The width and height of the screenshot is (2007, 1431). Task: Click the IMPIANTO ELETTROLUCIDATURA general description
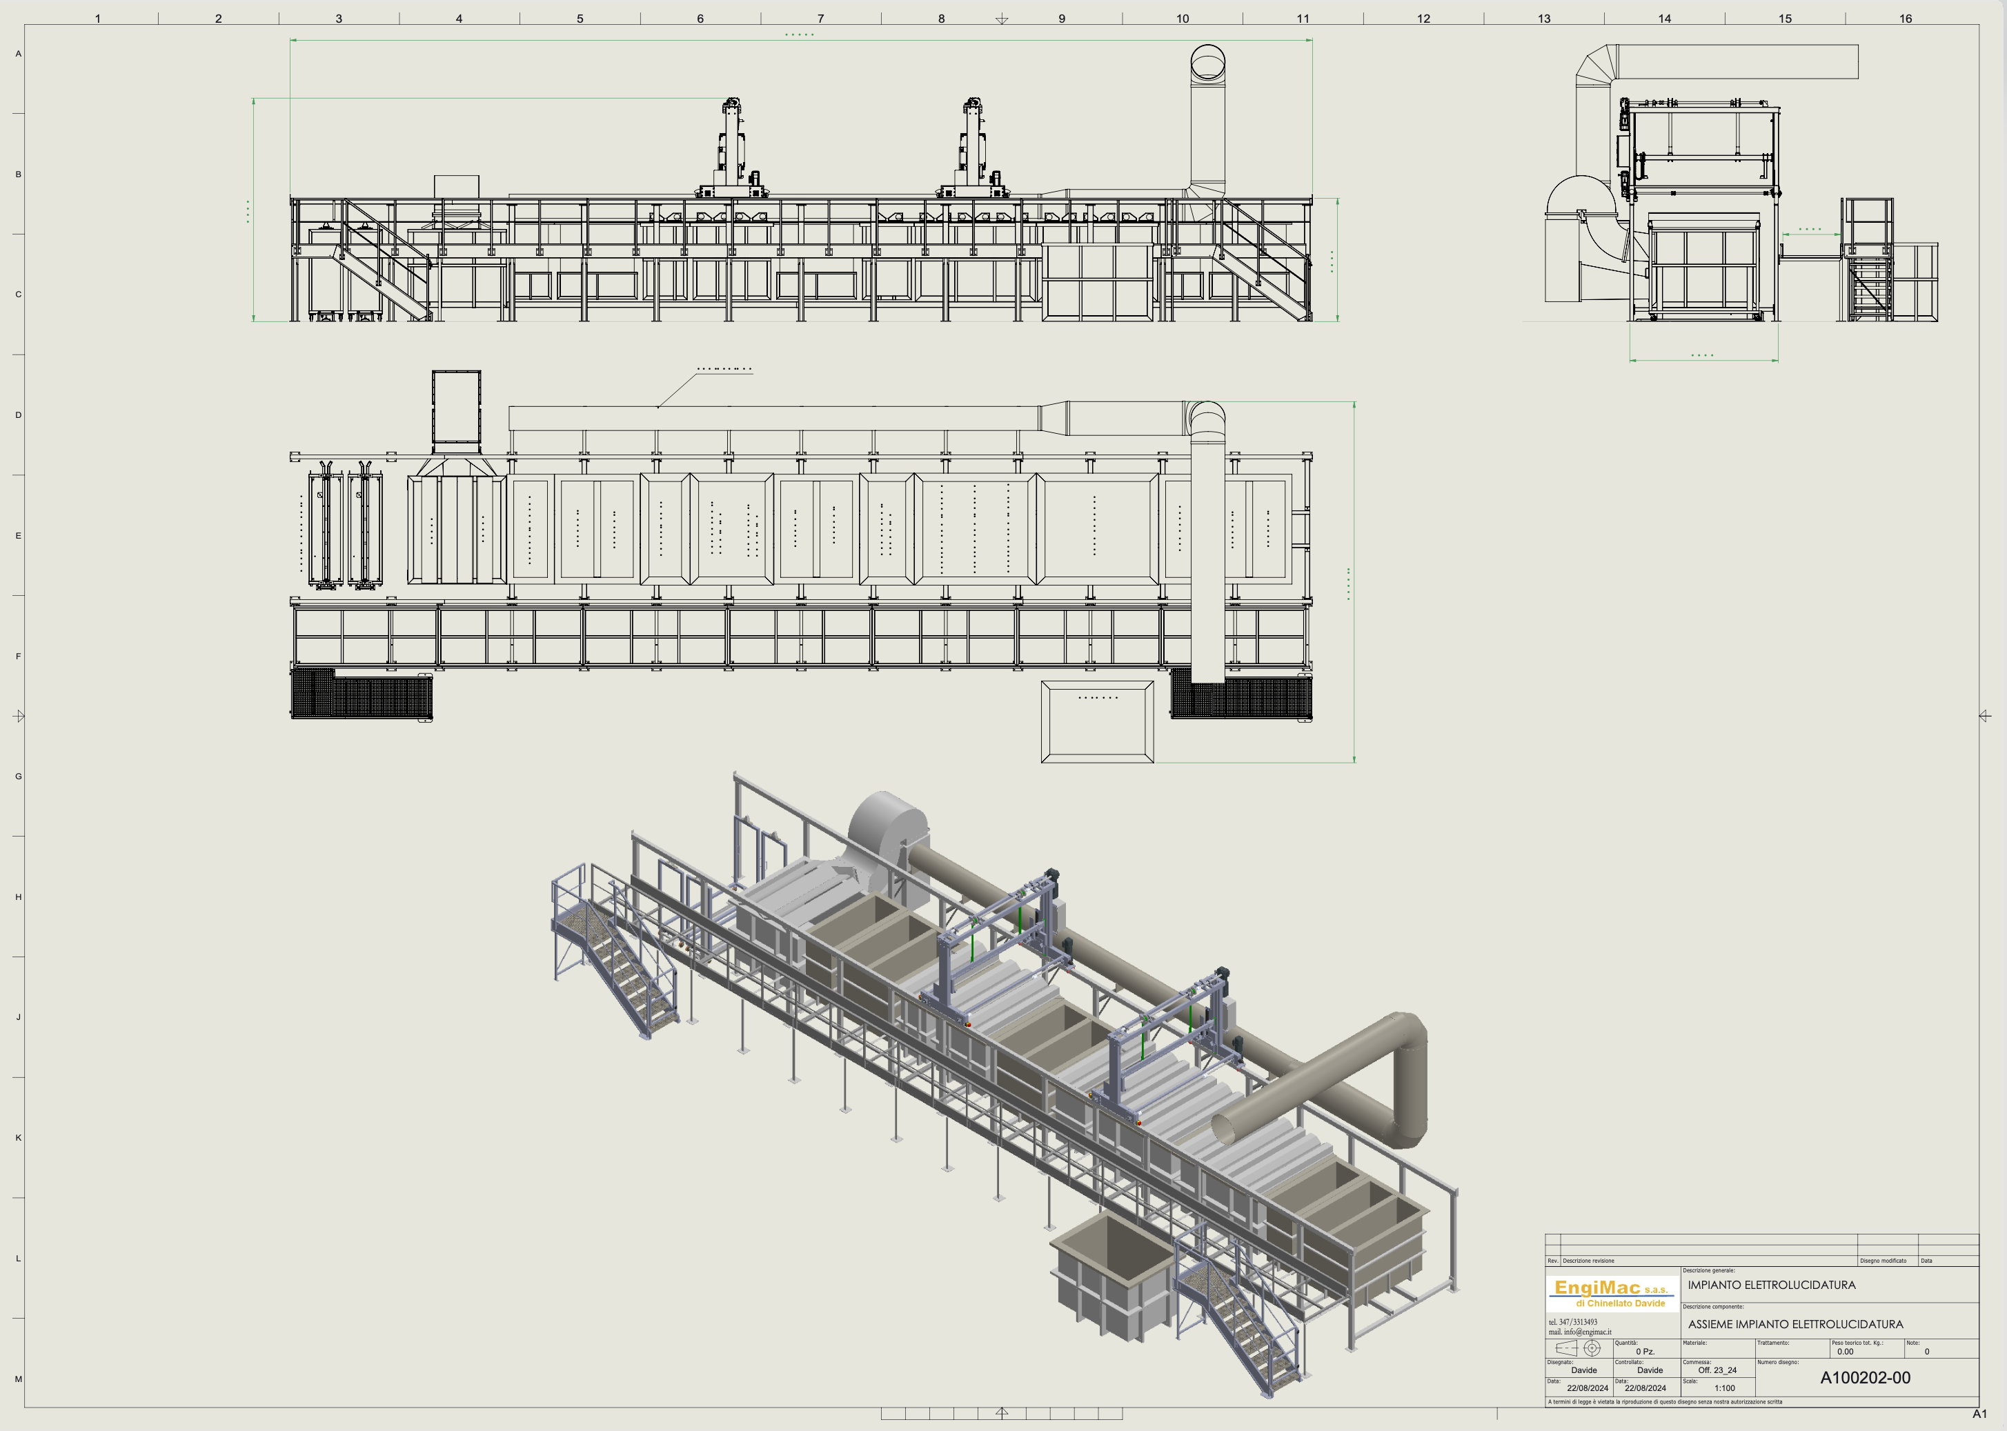(x=1772, y=1285)
